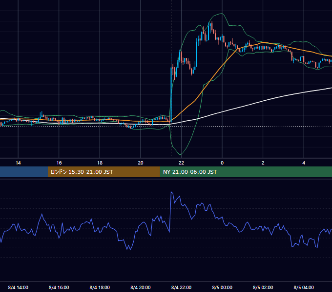Click the 8/4 14:00 label on oscillator axis
The image size is (332, 292).
coord(18,287)
